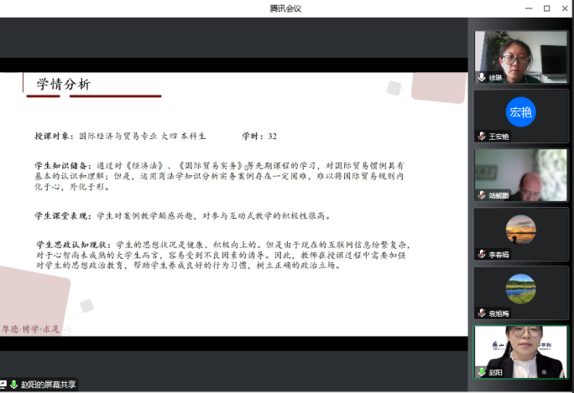
Task: Minimize the Tencent Meeting window
Action: tap(527, 8)
